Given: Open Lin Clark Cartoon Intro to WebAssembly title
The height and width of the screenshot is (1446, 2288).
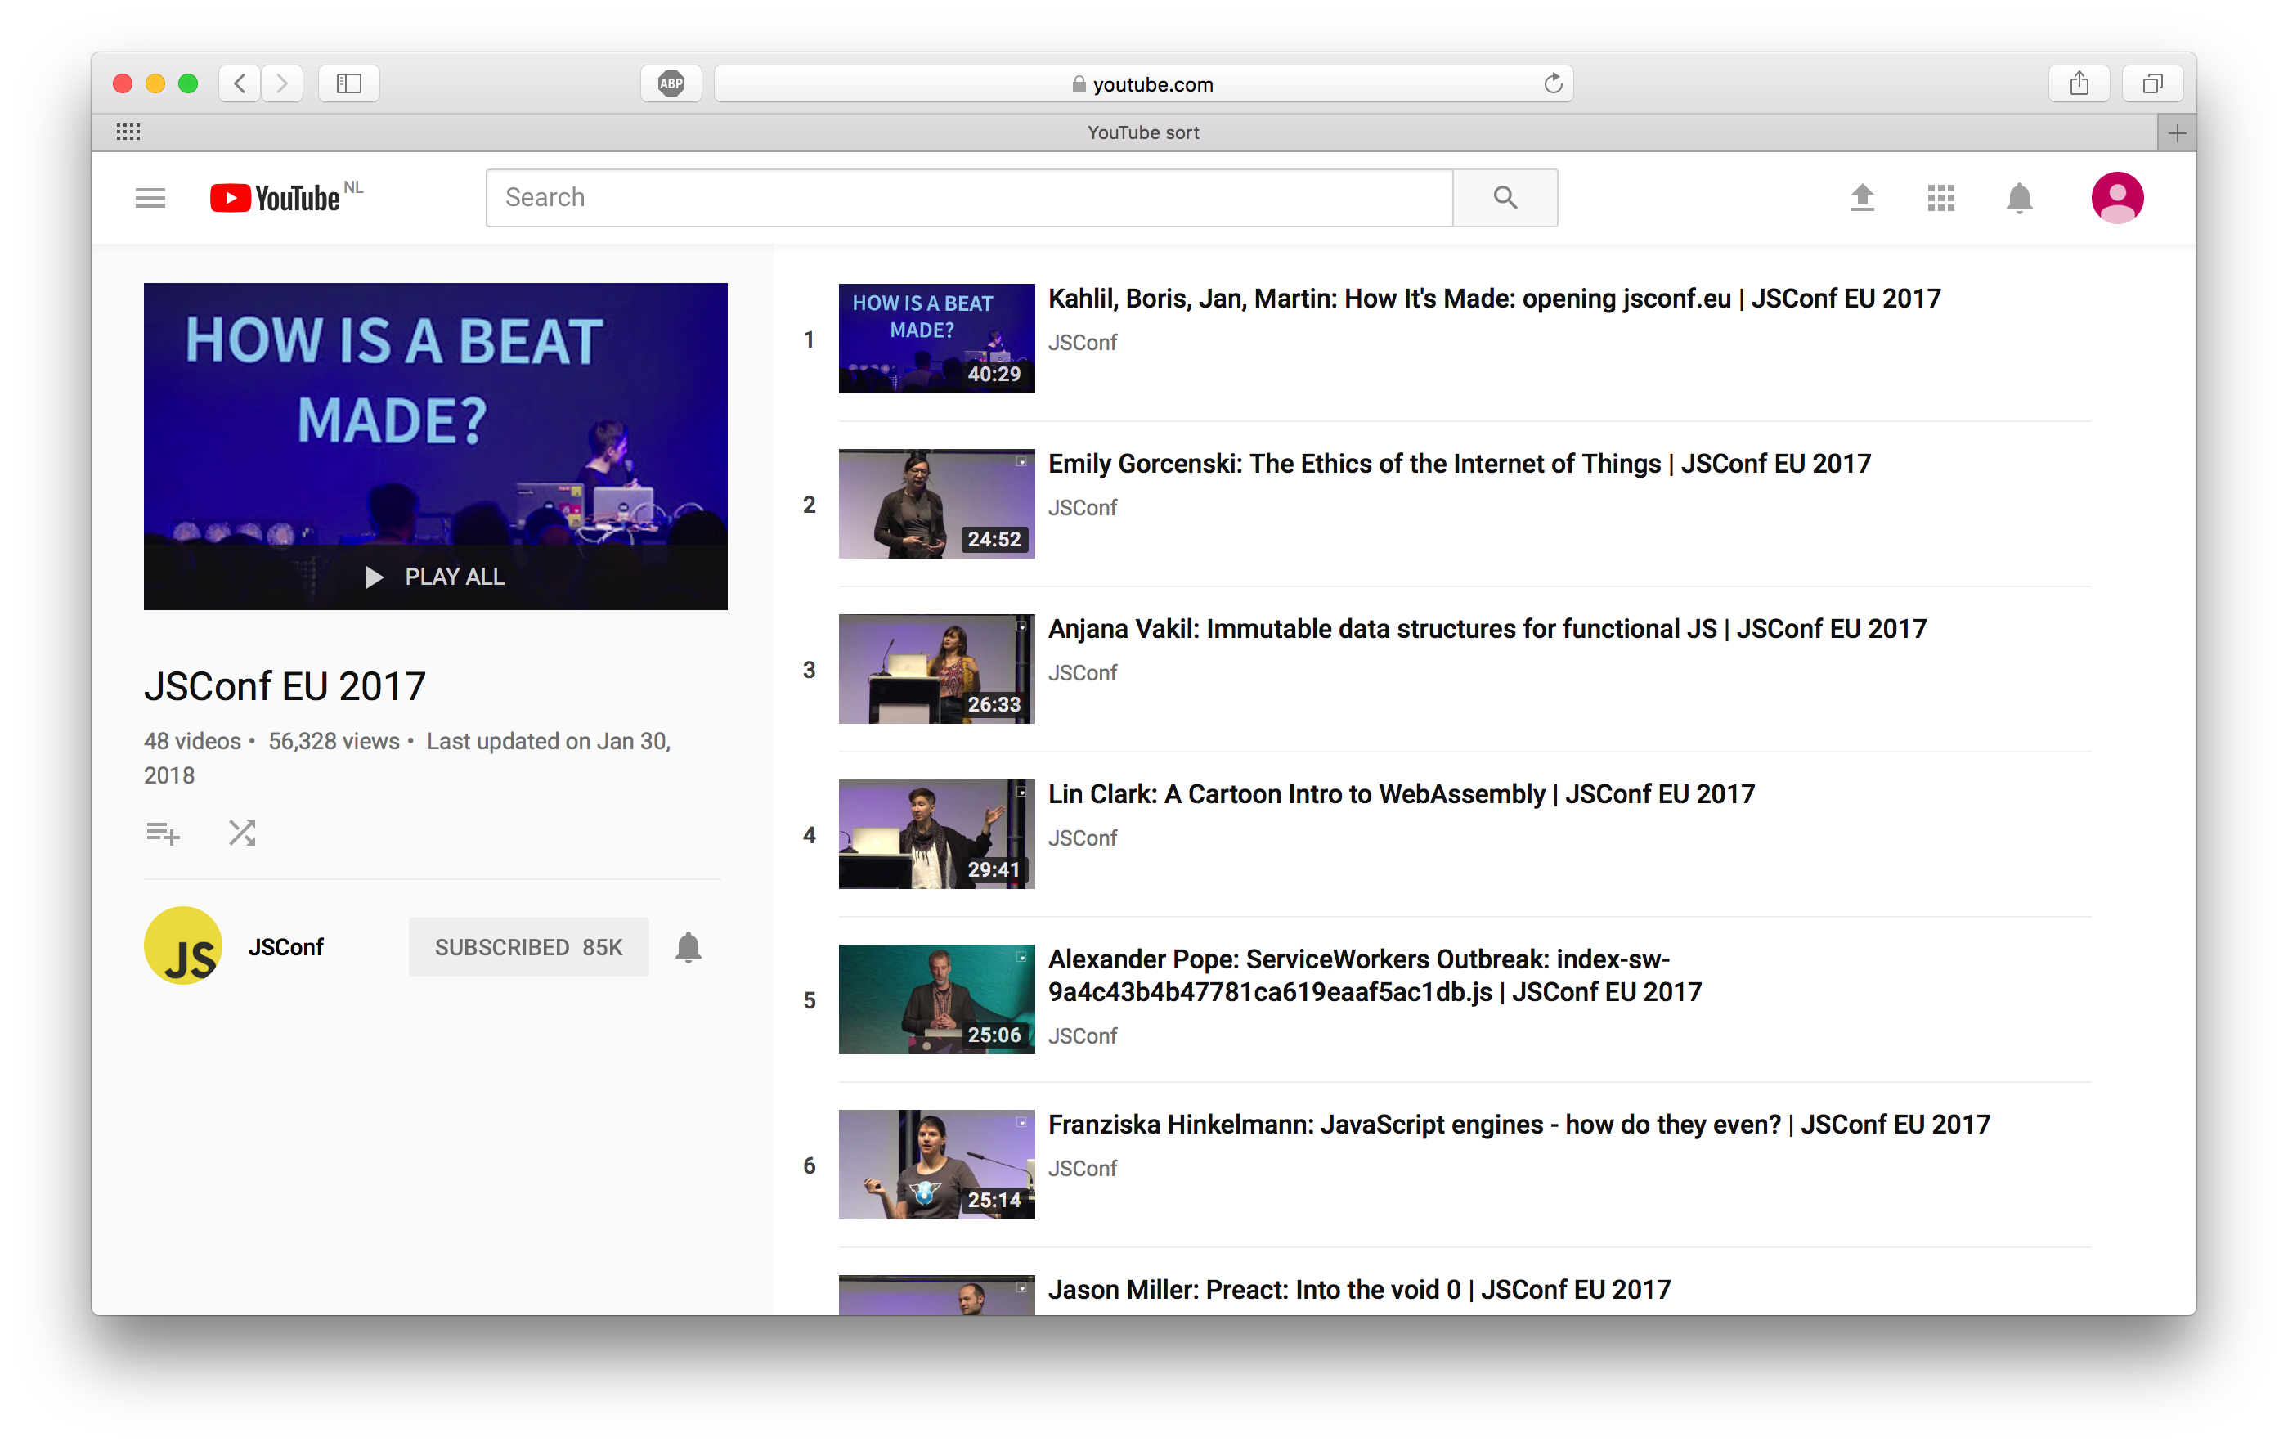Looking at the screenshot, I should coord(1401,795).
